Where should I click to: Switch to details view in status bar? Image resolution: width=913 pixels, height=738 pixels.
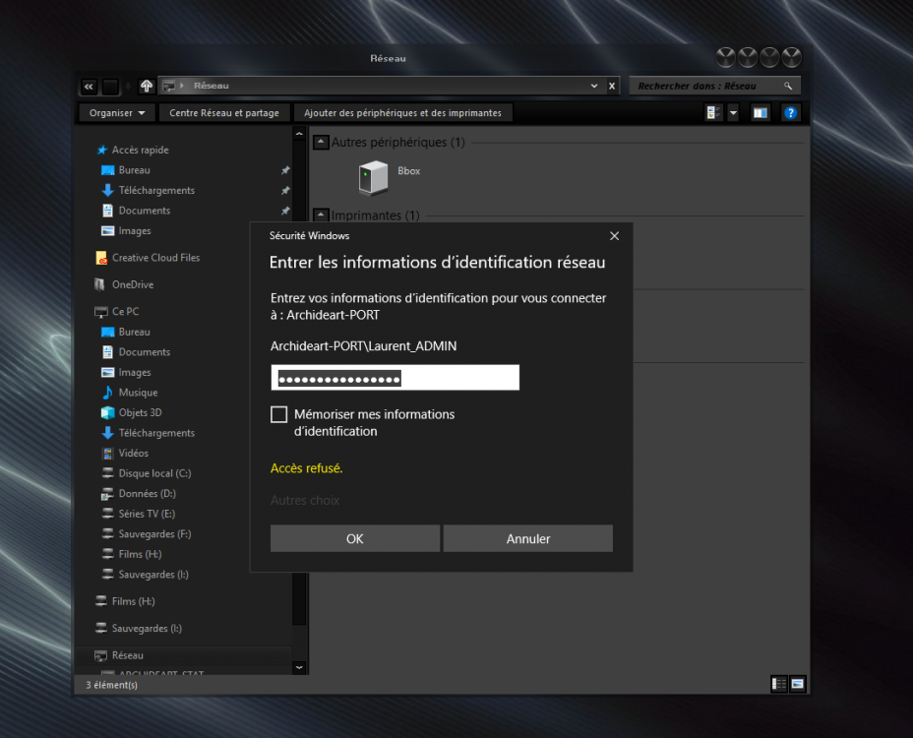(x=779, y=684)
